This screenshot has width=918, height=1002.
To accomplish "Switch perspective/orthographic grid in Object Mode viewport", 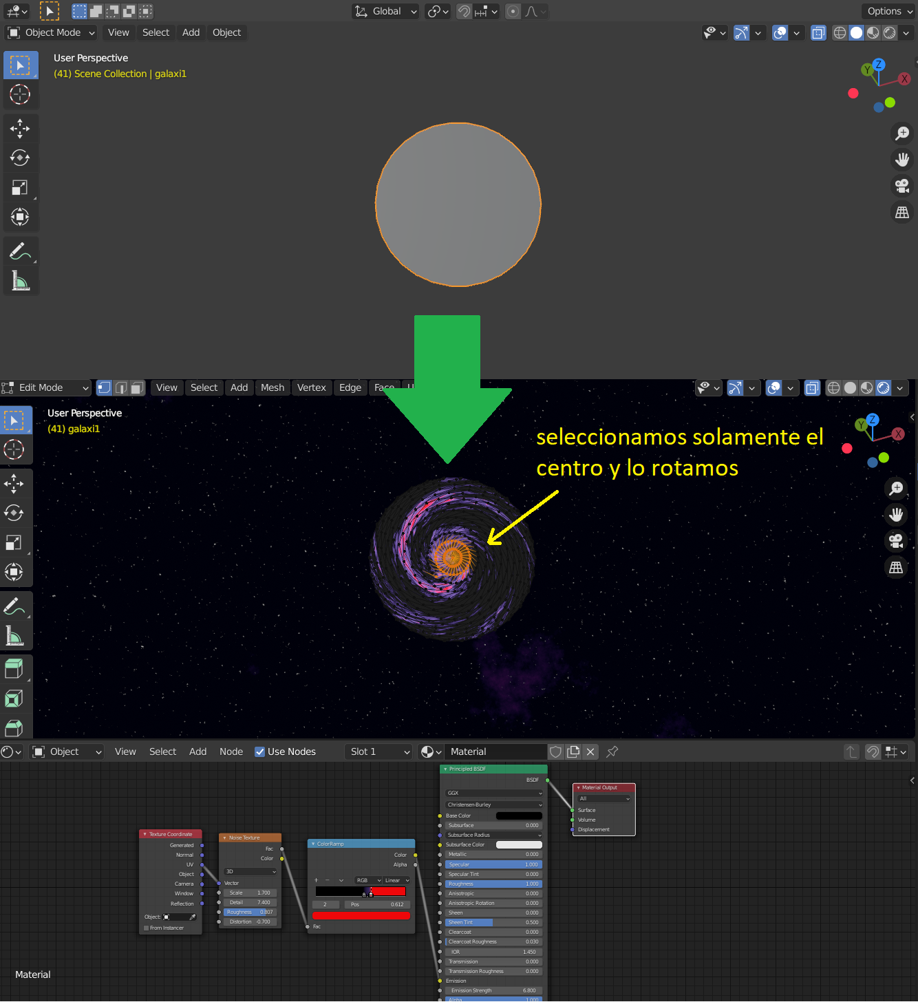I will [902, 212].
